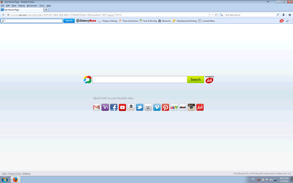Open the Privacy Policy link

[15, 173]
